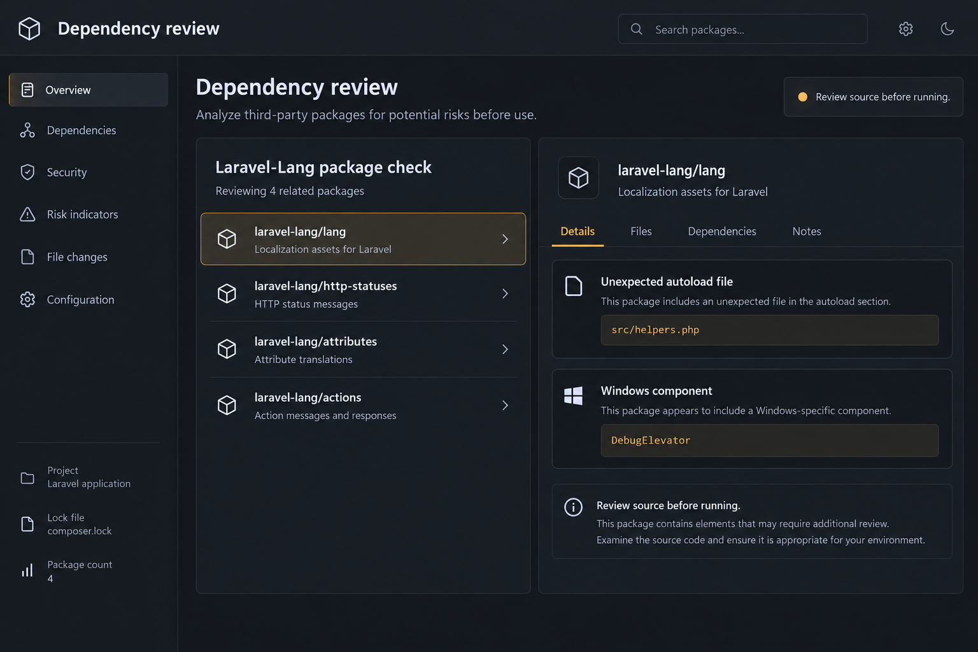Click the DebugElevator code box

point(769,440)
